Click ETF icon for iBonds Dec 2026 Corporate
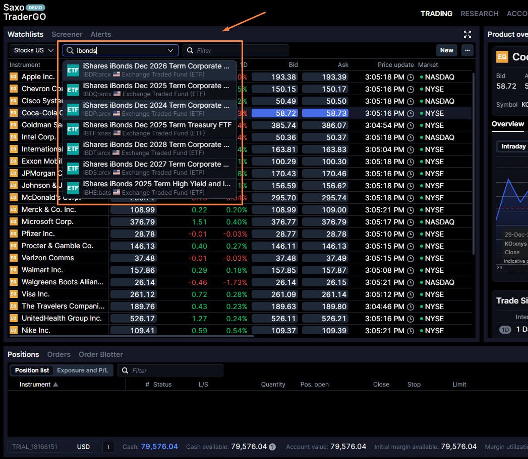 point(73,70)
